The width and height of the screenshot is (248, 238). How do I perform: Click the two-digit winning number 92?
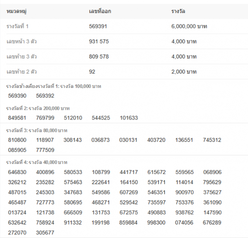(x=92, y=72)
